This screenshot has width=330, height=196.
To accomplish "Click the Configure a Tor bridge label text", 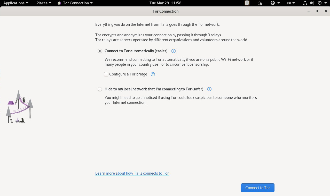I will coord(128,74).
